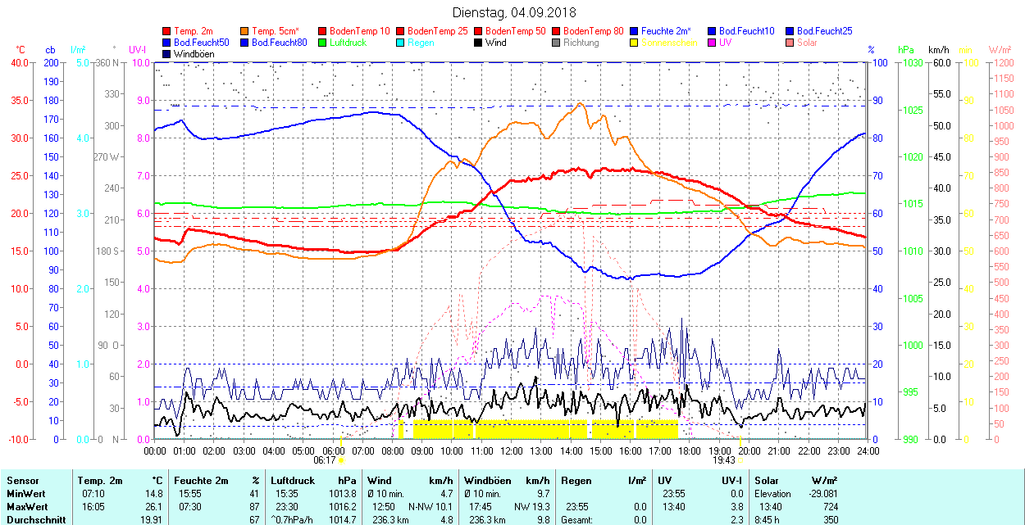Click the green Luftdruck legend swatch
The image size is (1025, 525).
(x=323, y=43)
